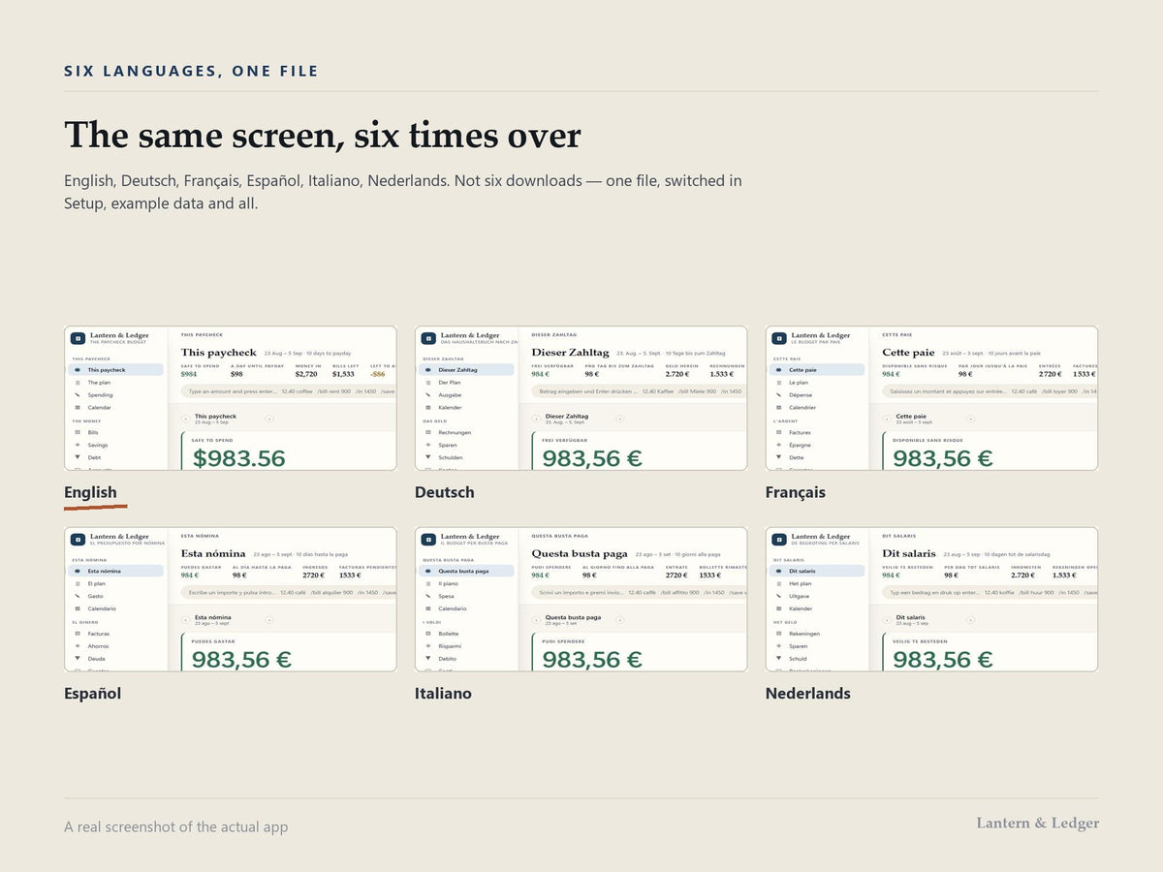Image resolution: width=1163 pixels, height=872 pixels.
Task: Select 'Risparmi' in the Italian sidebar
Action: 450,646
